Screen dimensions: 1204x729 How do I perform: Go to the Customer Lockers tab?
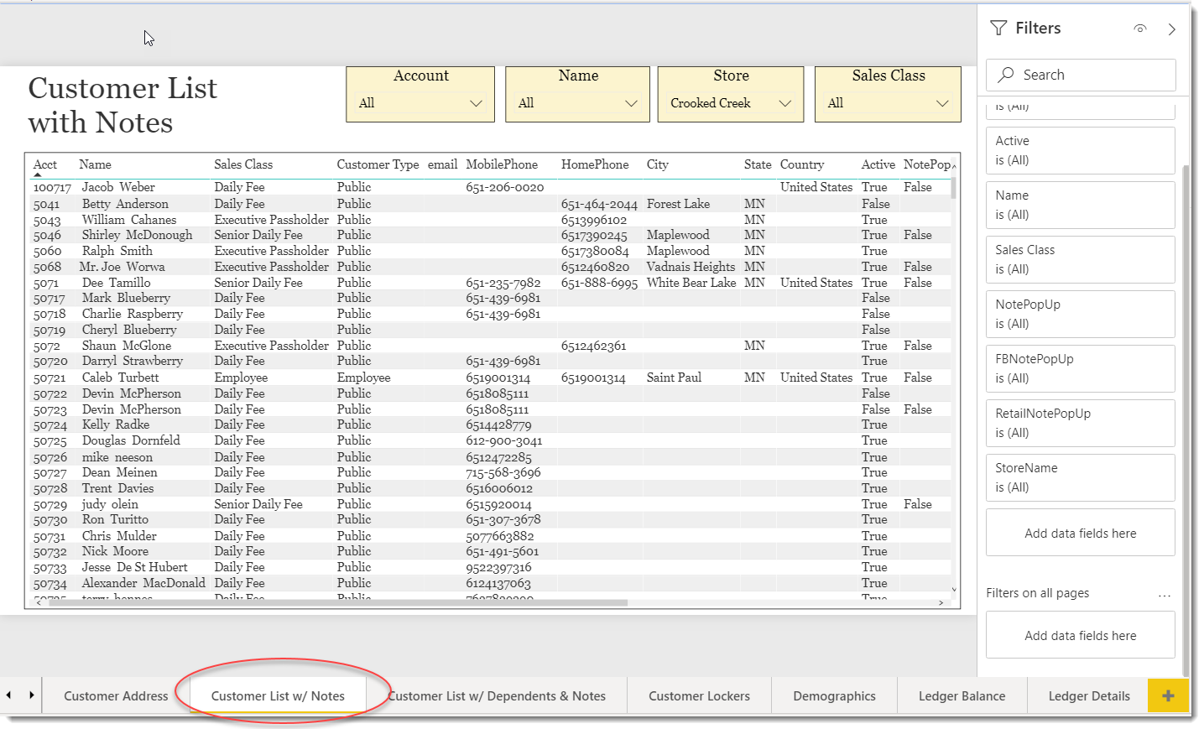click(699, 695)
